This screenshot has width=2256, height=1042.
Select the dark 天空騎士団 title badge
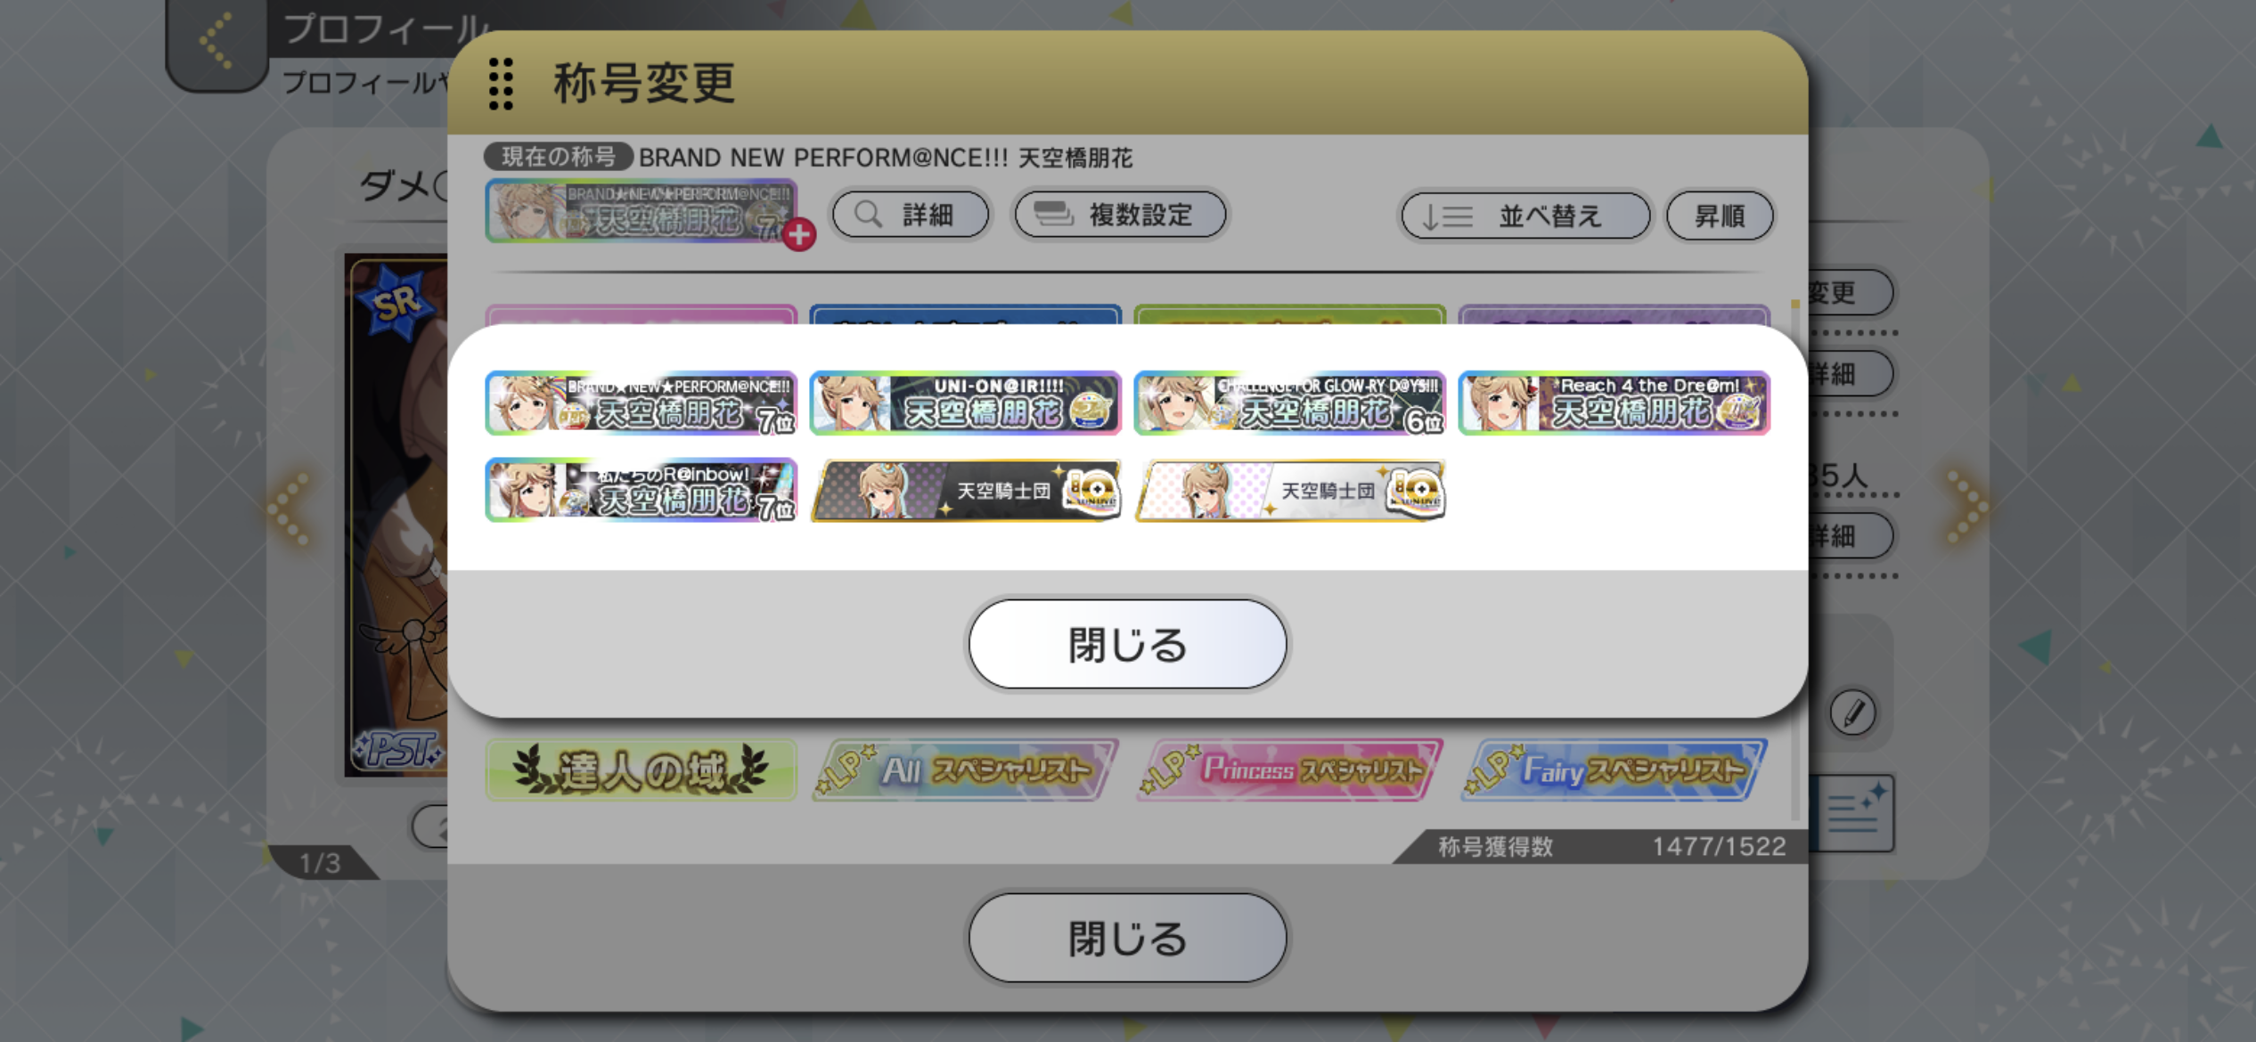[x=965, y=490]
